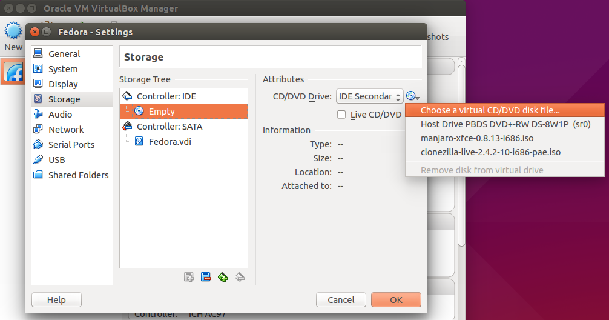Select Host Drive PBDS DVD+-RW entry
This screenshot has width=609, height=320.
tap(504, 124)
